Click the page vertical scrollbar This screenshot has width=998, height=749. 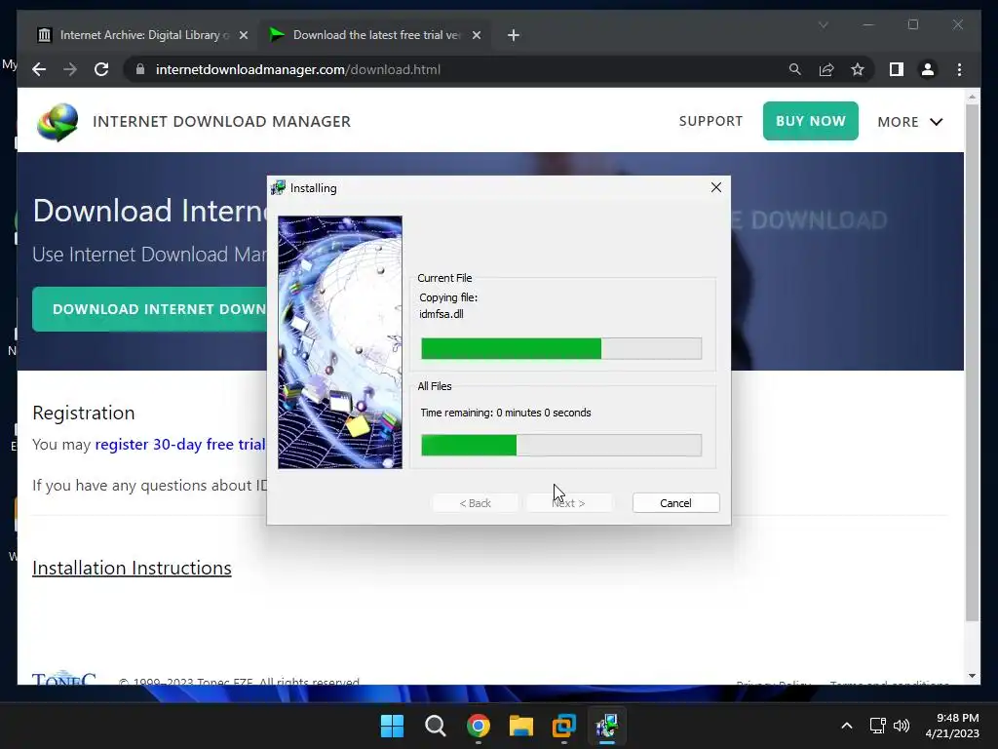[x=972, y=363]
